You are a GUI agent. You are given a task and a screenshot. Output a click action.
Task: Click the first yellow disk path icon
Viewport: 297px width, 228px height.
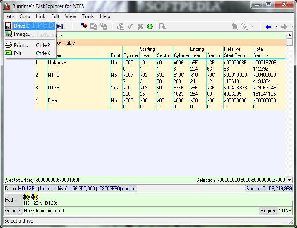pos(26,197)
